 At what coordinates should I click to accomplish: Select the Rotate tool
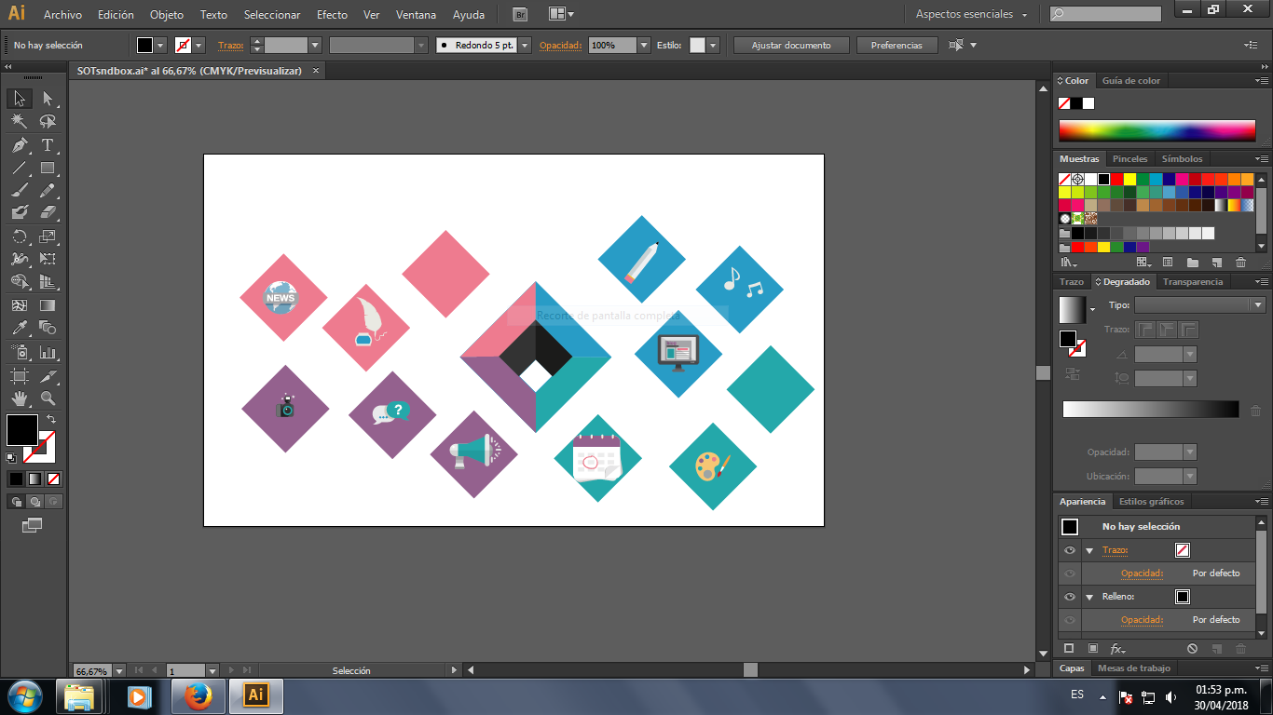[19, 236]
